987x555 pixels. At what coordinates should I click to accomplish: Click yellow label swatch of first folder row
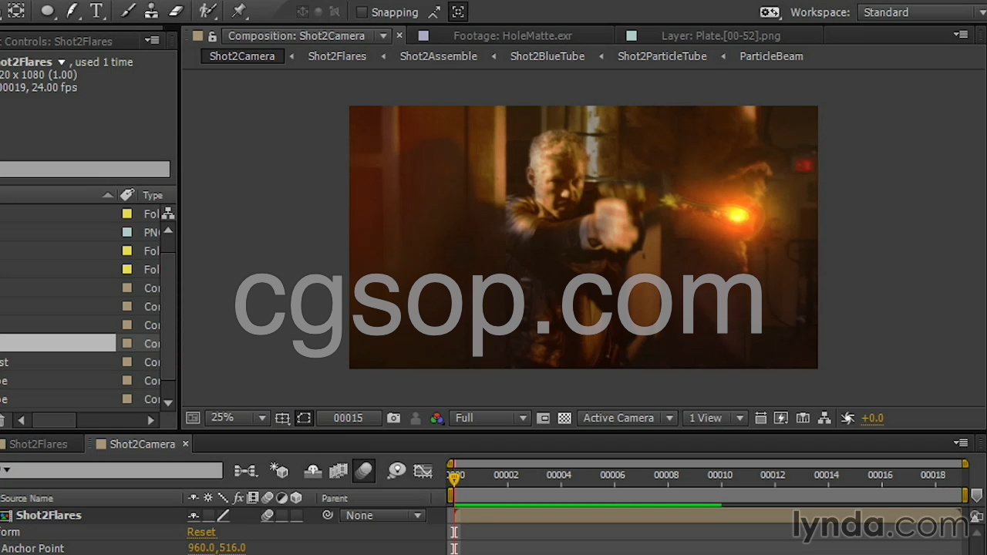(x=127, y=214)
